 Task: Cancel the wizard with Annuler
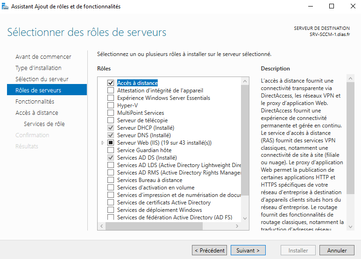337,251
